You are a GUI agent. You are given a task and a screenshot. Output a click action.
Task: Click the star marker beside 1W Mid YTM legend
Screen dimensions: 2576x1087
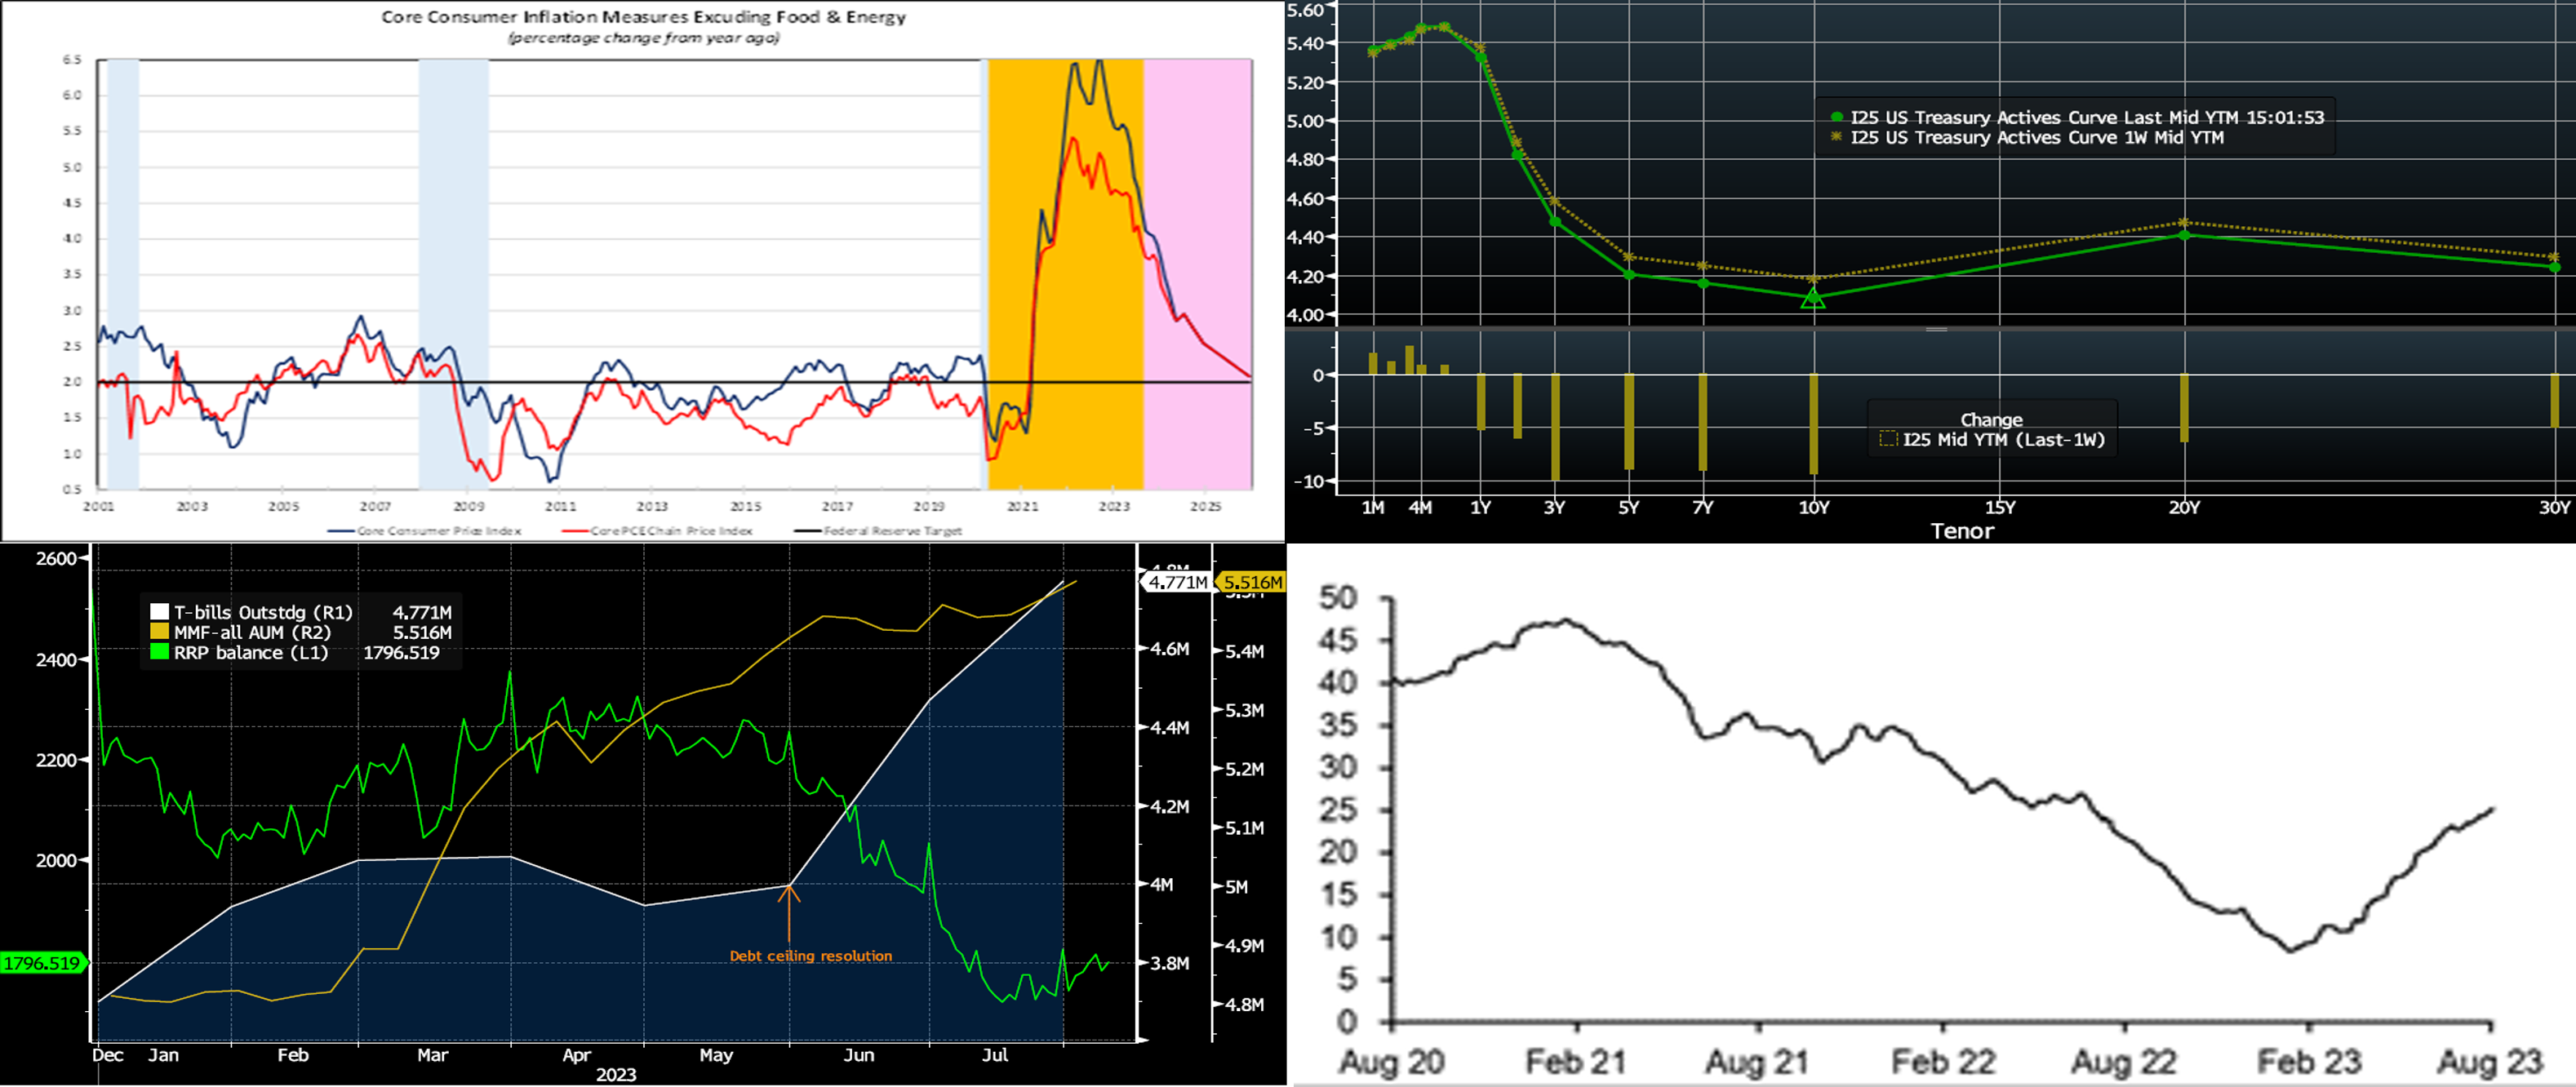(x=1836, y=137)
